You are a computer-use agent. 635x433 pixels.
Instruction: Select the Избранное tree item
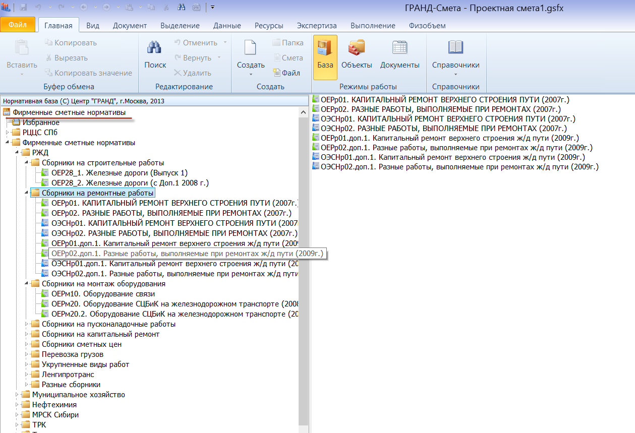tap(40, 122)
